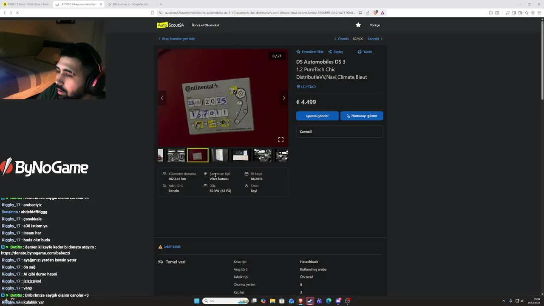This screenshot has width=544, height=306.
Task: Open the AutoScout24 logo homepage
Action: 170,25
